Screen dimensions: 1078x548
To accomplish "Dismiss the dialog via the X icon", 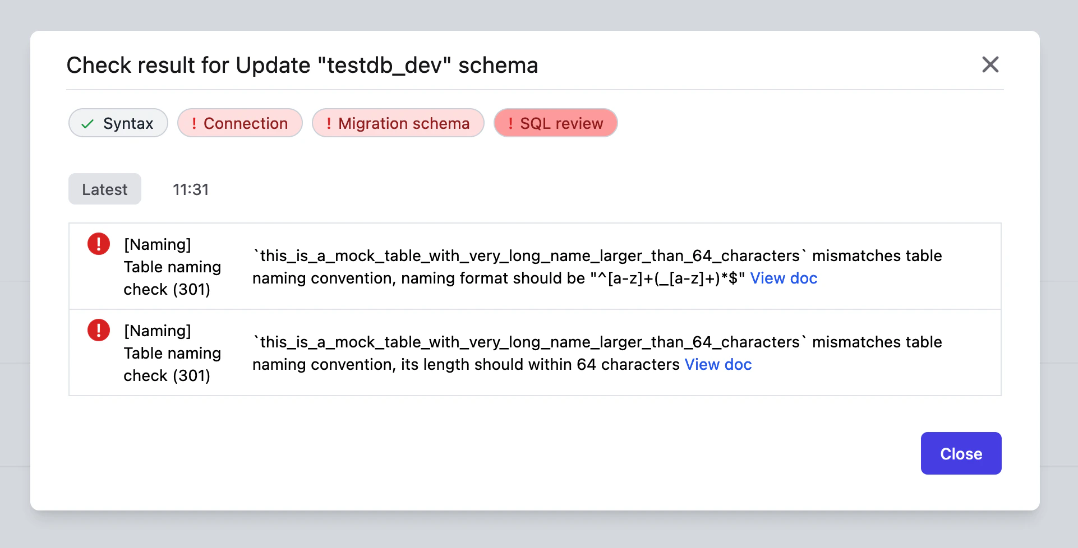I will pos(991,64).
